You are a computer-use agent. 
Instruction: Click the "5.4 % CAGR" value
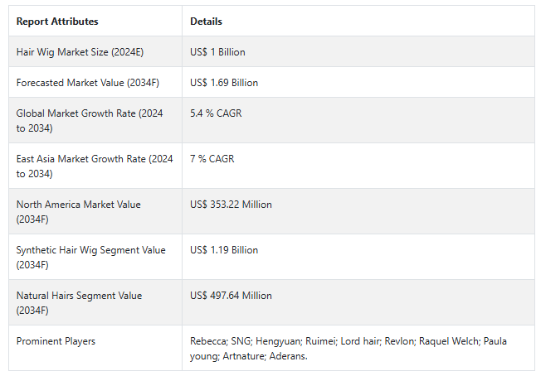pyautogui.click(x=216, y=113)
